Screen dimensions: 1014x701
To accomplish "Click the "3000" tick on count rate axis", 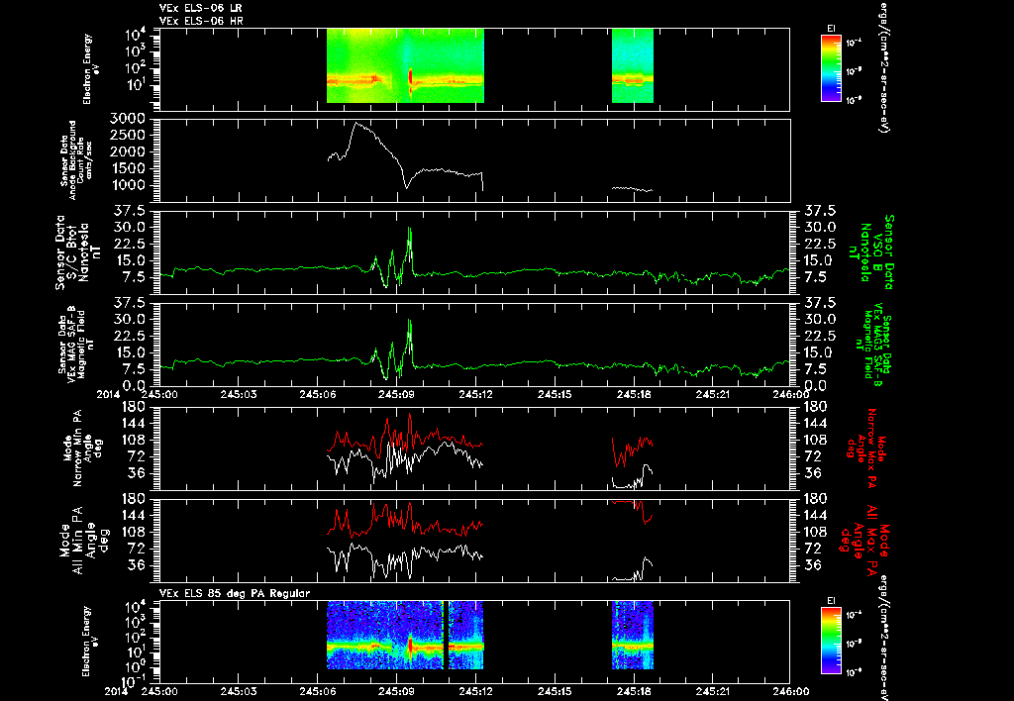I will coord(128,119).
